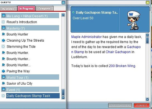Forfeit the selected quest
This screenshot has height=109, width=152.
142,105
